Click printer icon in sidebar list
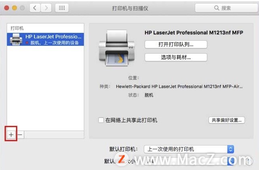The height and width of the screenshot is (170, 259). pyautogui.click(x=16, y=39)
